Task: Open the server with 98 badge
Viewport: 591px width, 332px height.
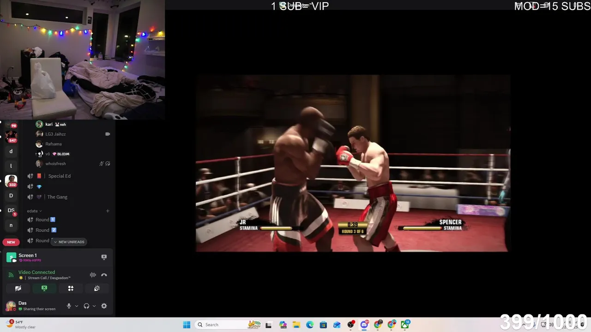Action: click(x=11, y=124)
